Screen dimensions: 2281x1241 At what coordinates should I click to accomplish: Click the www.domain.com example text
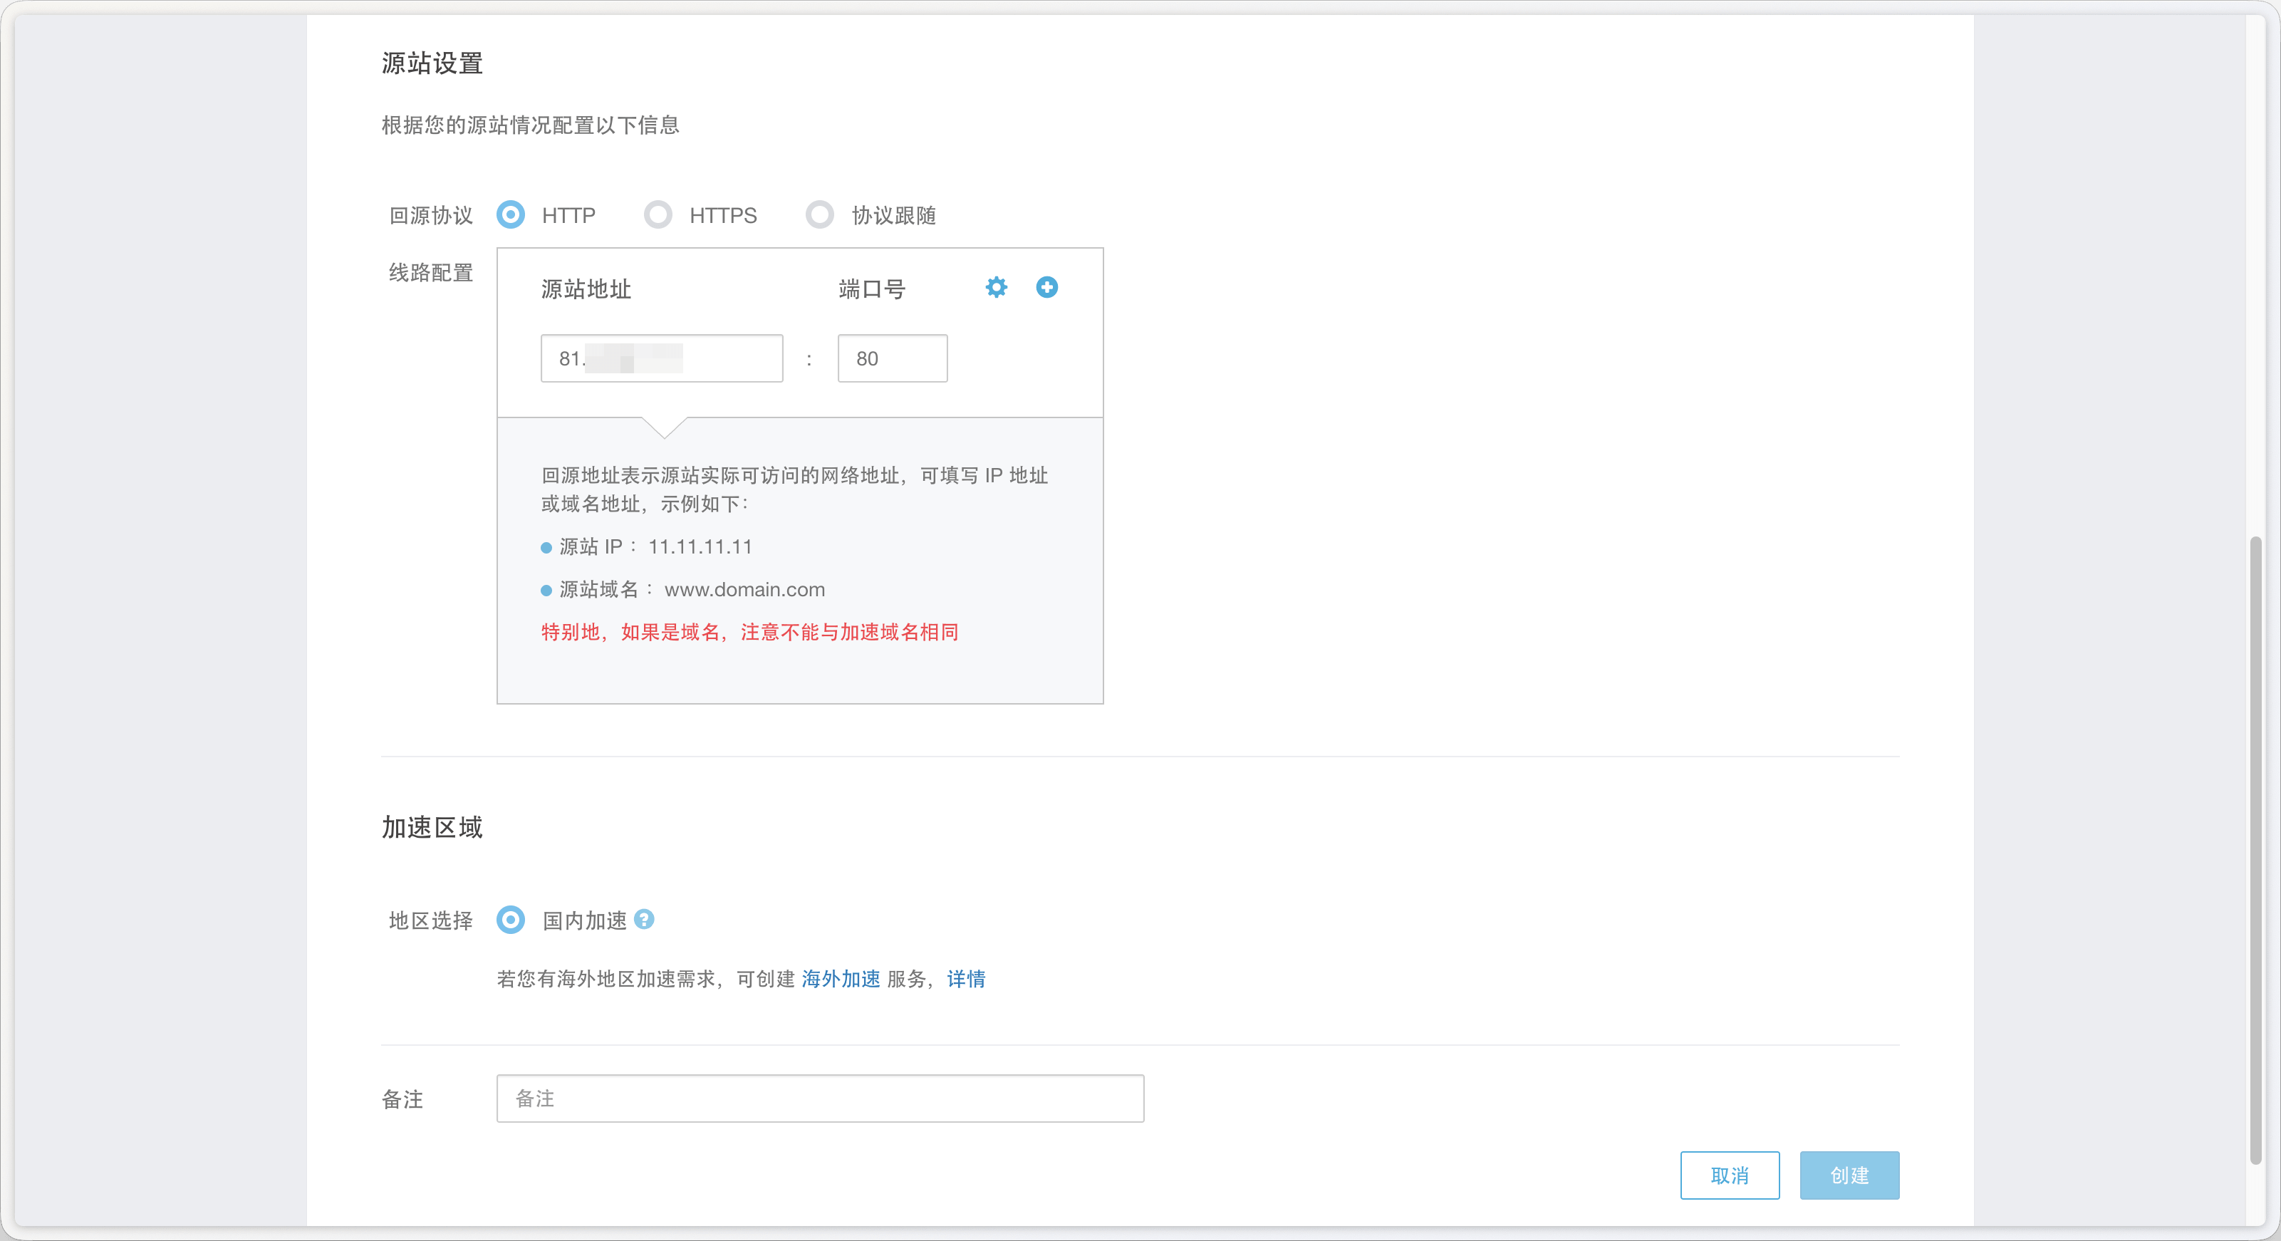tap(744, 590)
